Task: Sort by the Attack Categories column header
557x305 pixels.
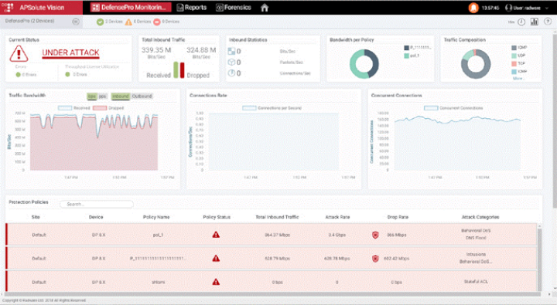Action: coord(480,217)
